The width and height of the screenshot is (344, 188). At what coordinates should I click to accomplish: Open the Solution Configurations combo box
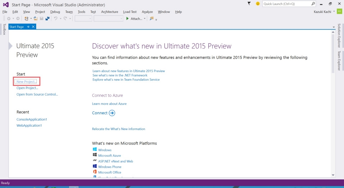click(83, 19)
